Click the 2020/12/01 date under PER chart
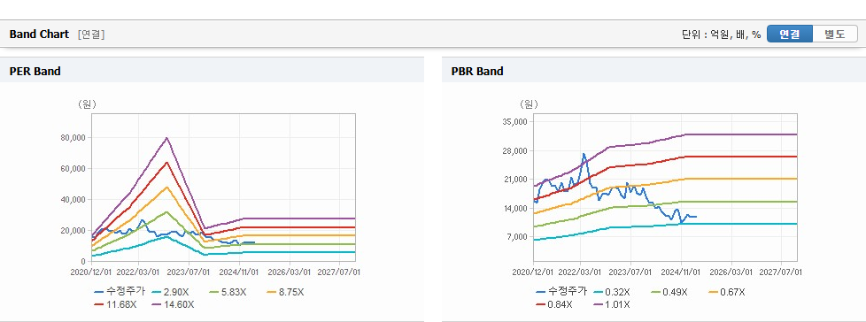Screen dimensions: 866x322 click(x=91, y=272)
